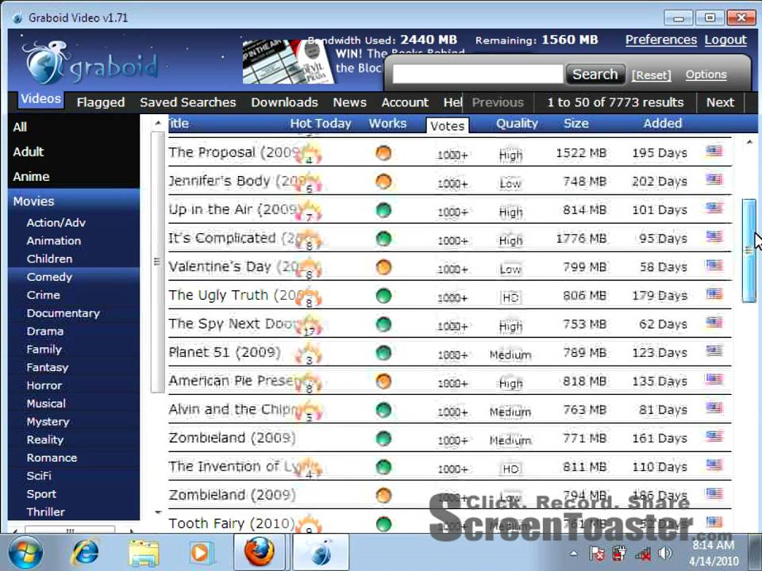Go to Previous results page

pos(498,102)
